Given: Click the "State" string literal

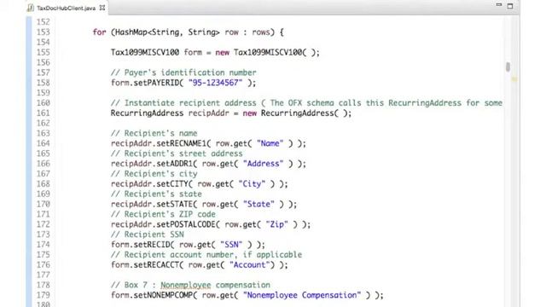Looking at the screenshot, I should click(258, 204).
